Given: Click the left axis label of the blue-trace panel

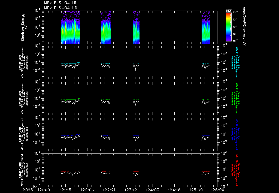Looking at the screenshot, I should click(x=23, y=134).
